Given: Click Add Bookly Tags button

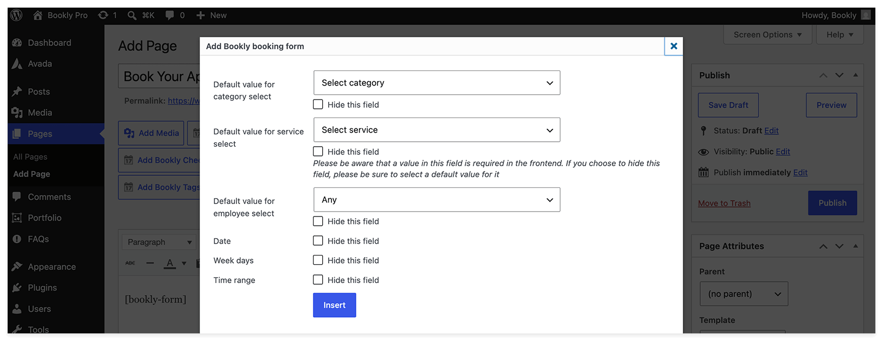Looking at the screenshot, I should coord(159,187).
